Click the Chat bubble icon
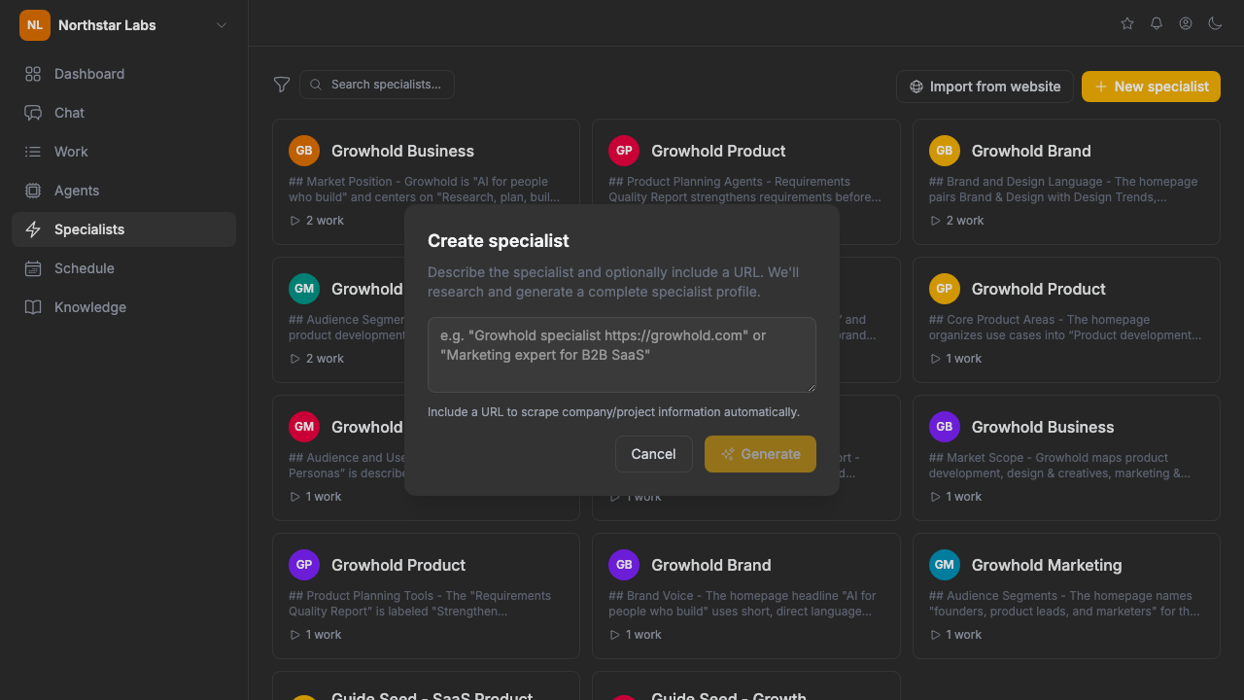This screenshot has width=1244, height=700. pos(33,113)
